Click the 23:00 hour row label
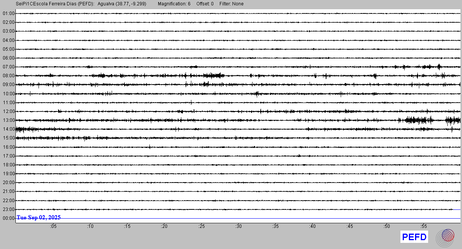 coord(8,209)
